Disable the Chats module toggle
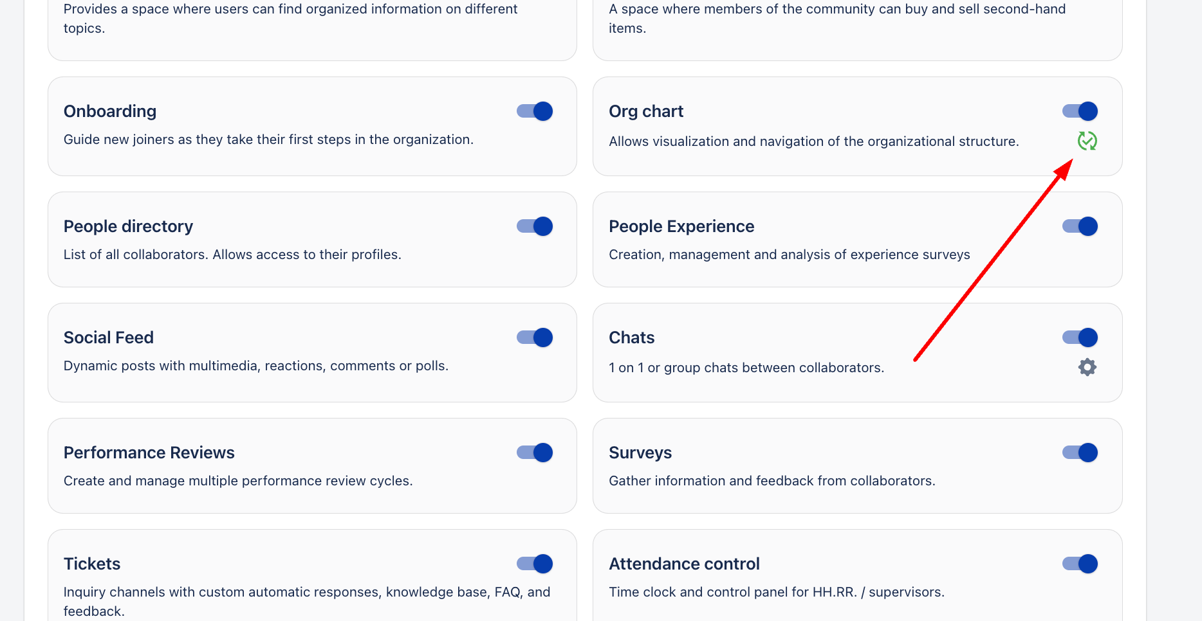The width and height of the screenshot is (1202, 621). (x=1080, y=337)
